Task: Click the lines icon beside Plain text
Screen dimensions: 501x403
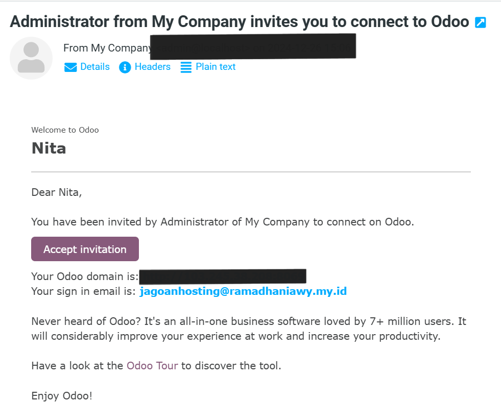Action: tap(186, 67)
